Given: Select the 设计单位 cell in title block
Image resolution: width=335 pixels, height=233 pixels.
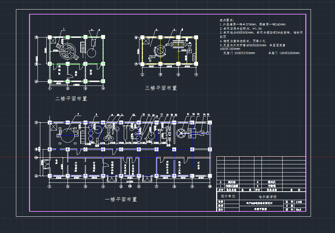Looking at the screenshot, I should click(228, 196).
